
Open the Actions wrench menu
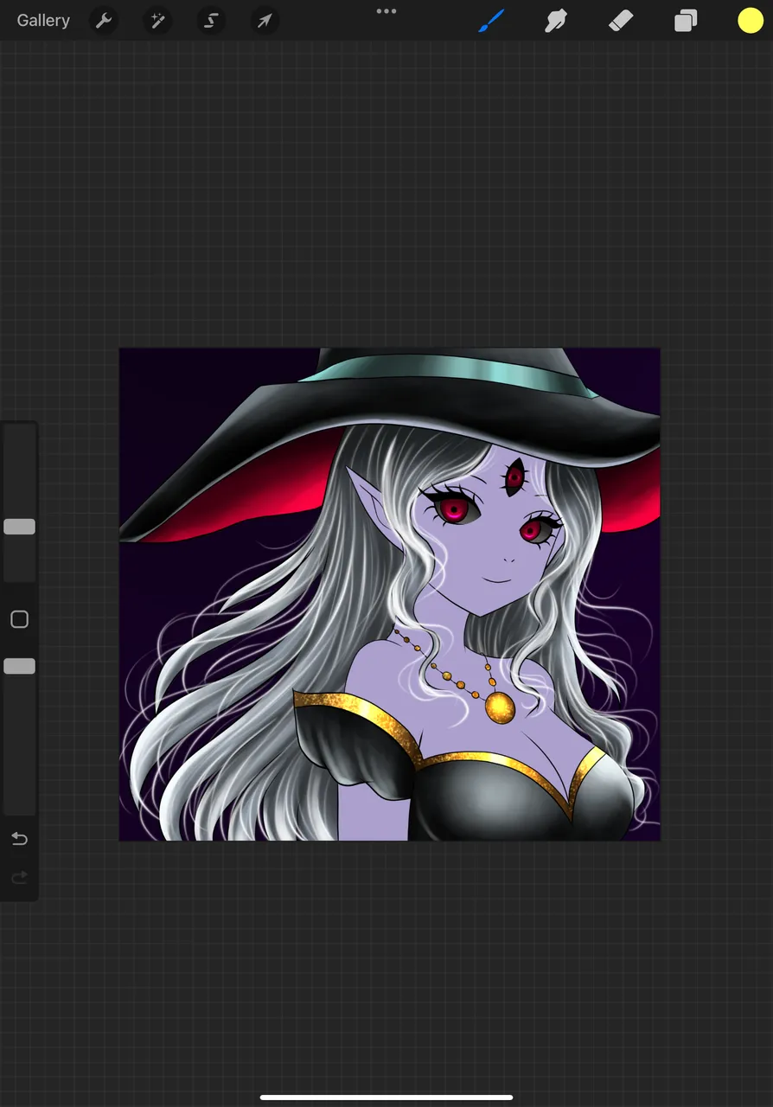[104, 21]
